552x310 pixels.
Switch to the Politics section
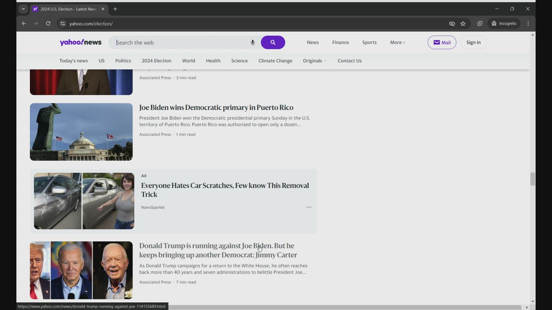coord(123,61)
